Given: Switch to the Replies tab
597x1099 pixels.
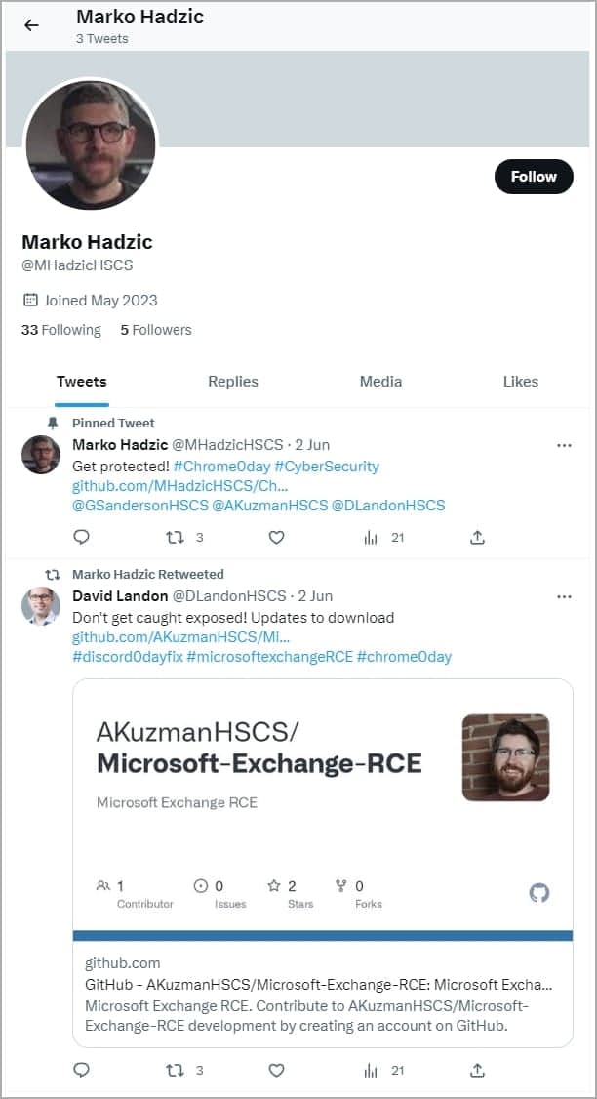Looking at the screenshot, I should (232, 382).
